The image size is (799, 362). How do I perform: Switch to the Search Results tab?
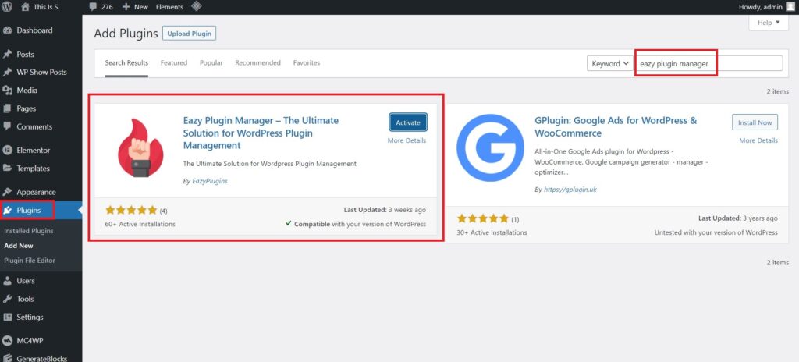tap(126, 62)
